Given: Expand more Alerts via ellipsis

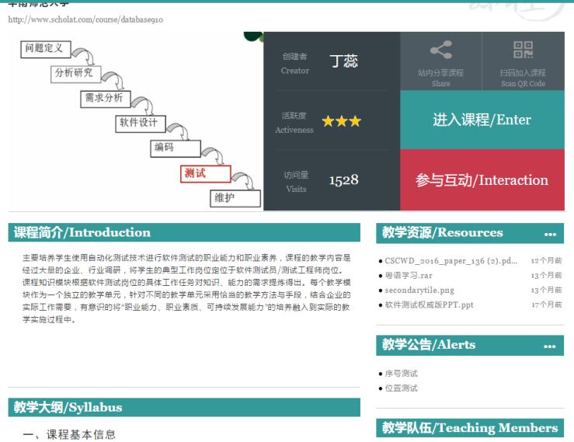Looking at the screenshot, I should tap(550, 346).
